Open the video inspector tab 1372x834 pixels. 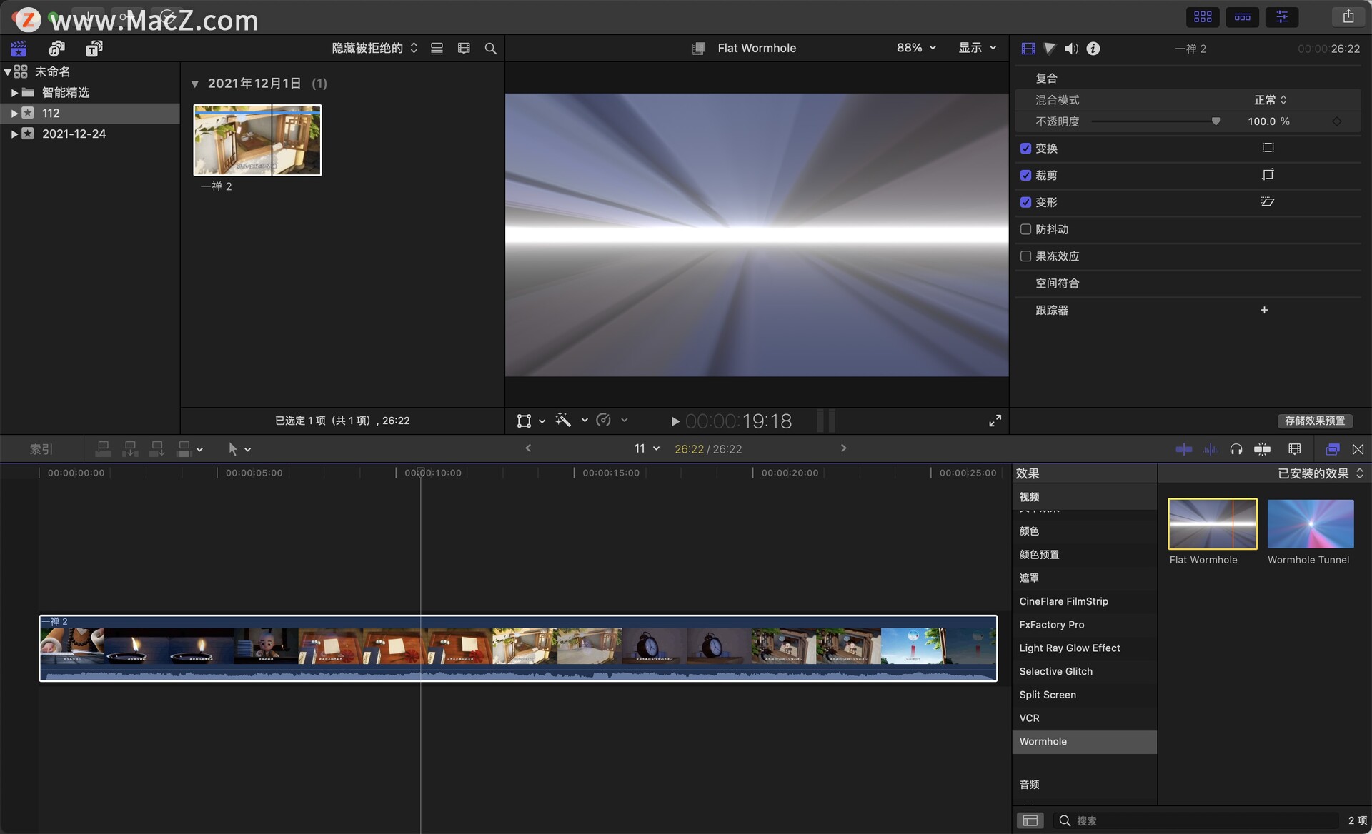(x=1028, y=49)
